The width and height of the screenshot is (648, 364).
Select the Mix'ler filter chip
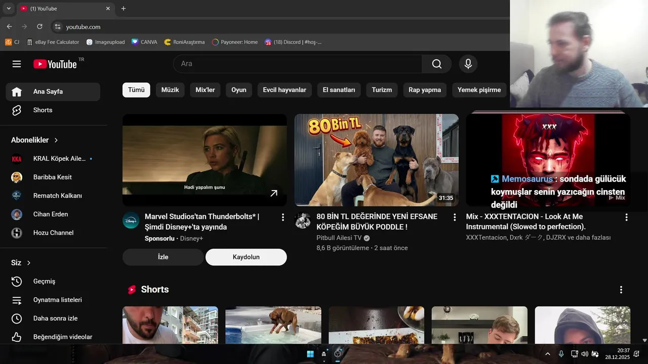coord(205,90)
